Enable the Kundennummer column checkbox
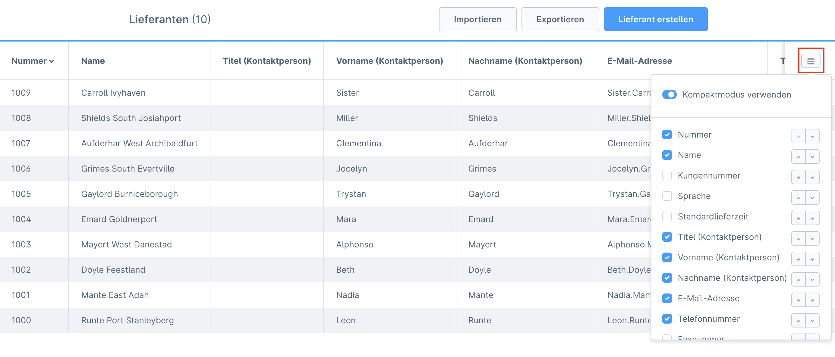Image resolution: width=835 pixels, height=357 pixels. pos(667,175)
